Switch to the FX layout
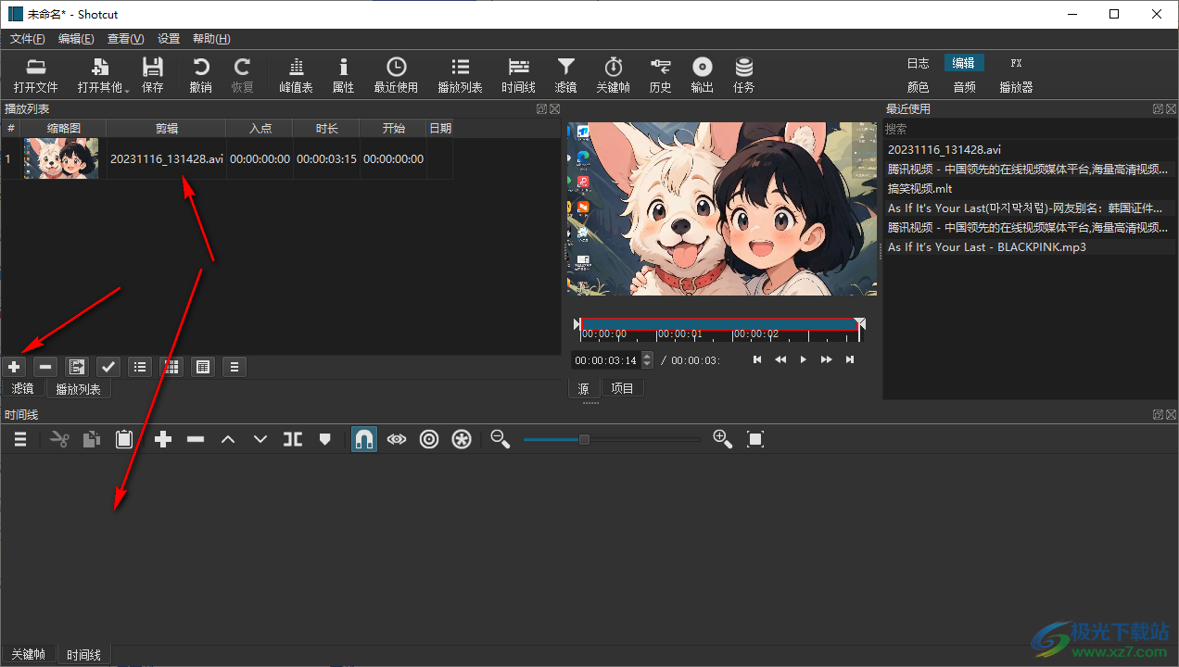Viewport: 1179px width, 667px height. pyautogui.click(x=1016, y=63)
